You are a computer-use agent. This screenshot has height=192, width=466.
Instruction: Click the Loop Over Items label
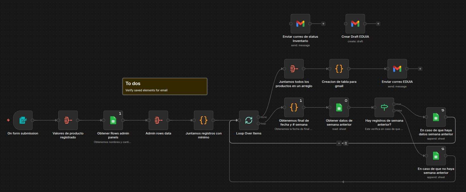pos(249,133)
